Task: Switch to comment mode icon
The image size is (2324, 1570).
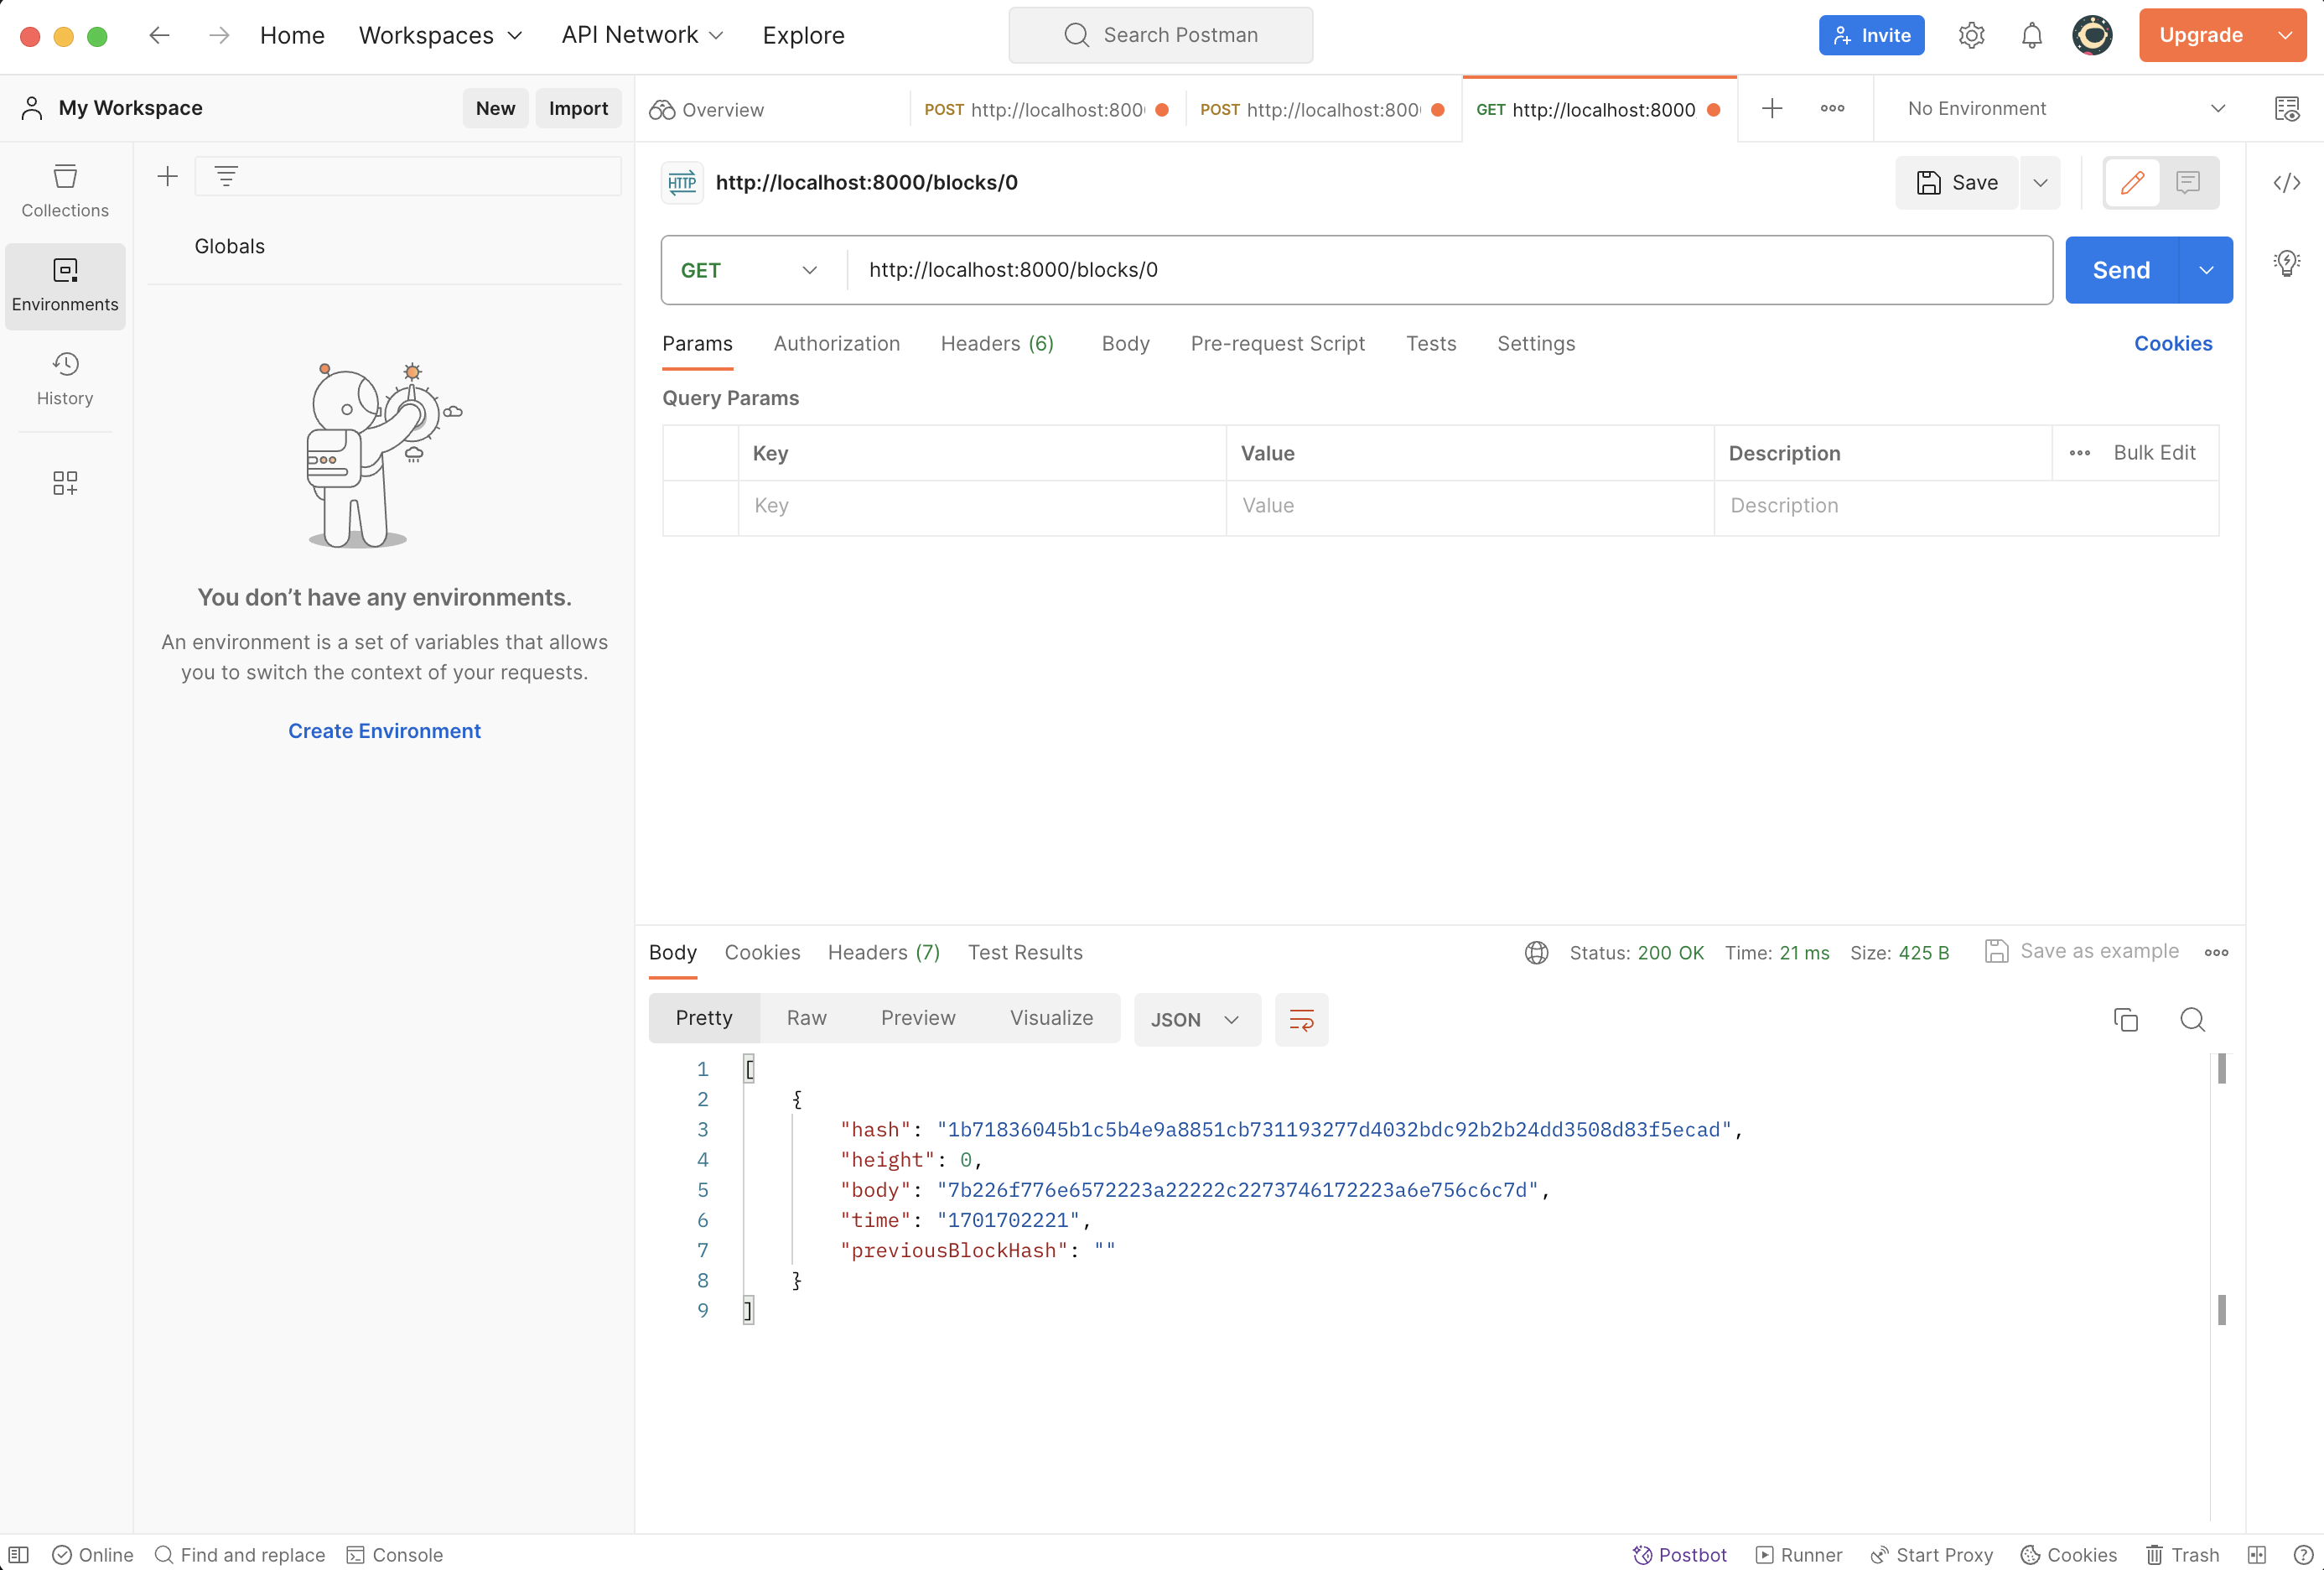Action: pyautogui.click(x=2188, y=182)
